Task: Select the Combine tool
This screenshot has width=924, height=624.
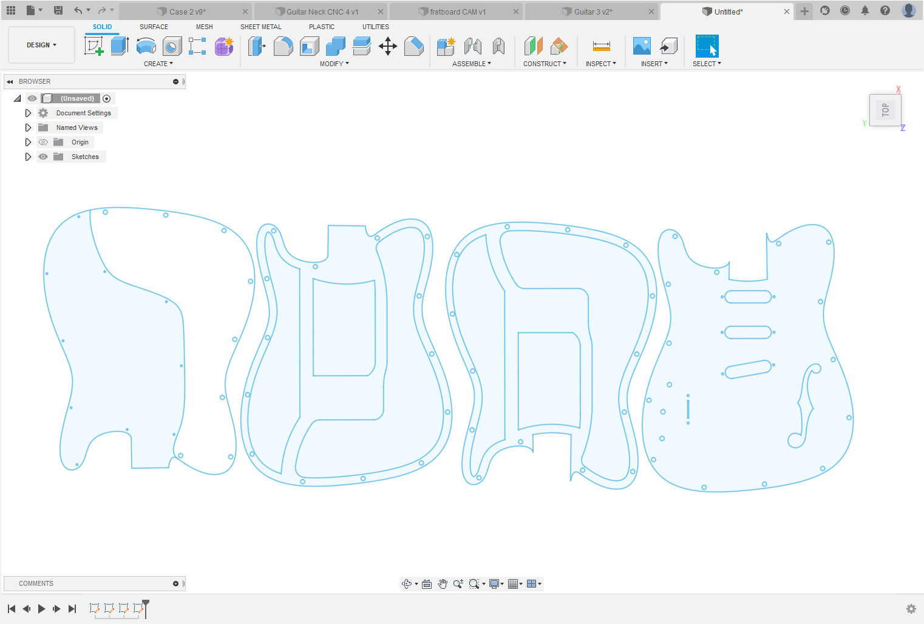Action: [335, 46]
